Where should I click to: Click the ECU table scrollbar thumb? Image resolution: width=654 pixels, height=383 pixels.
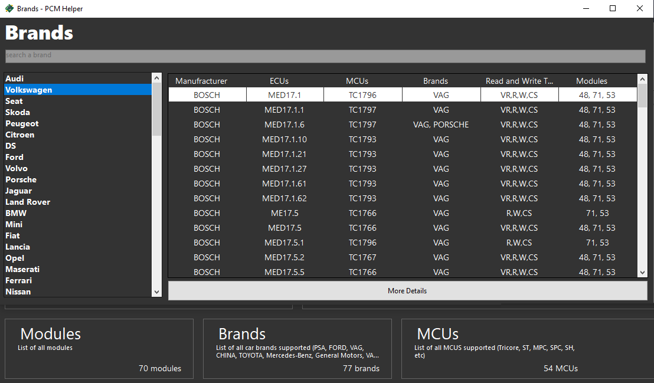click(642, 96)
